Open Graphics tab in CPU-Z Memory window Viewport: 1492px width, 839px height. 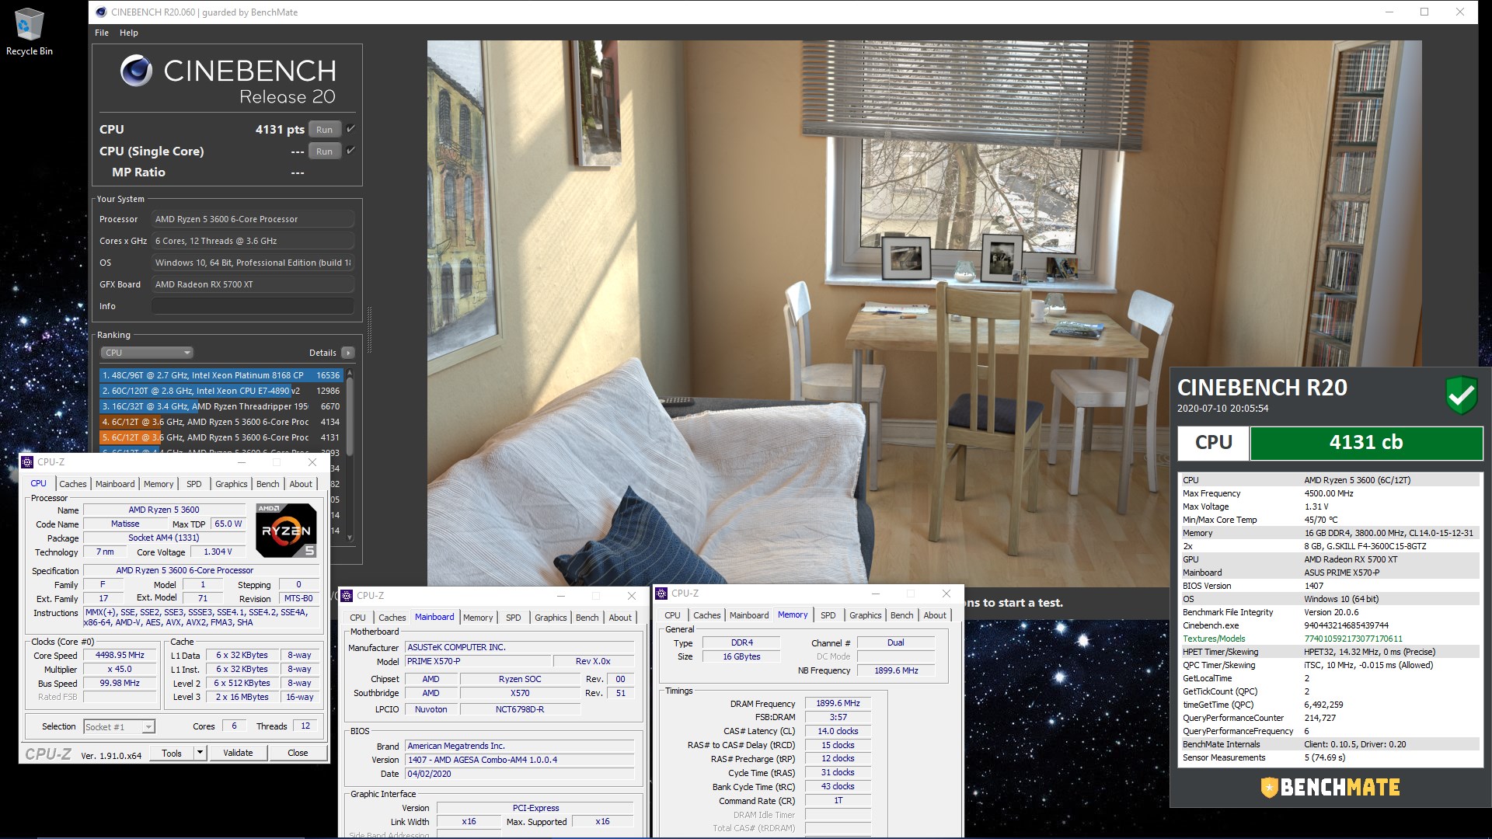[866, 615]
